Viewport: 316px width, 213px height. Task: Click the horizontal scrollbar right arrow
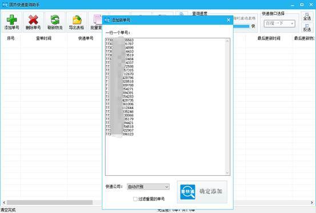(312, 202)
